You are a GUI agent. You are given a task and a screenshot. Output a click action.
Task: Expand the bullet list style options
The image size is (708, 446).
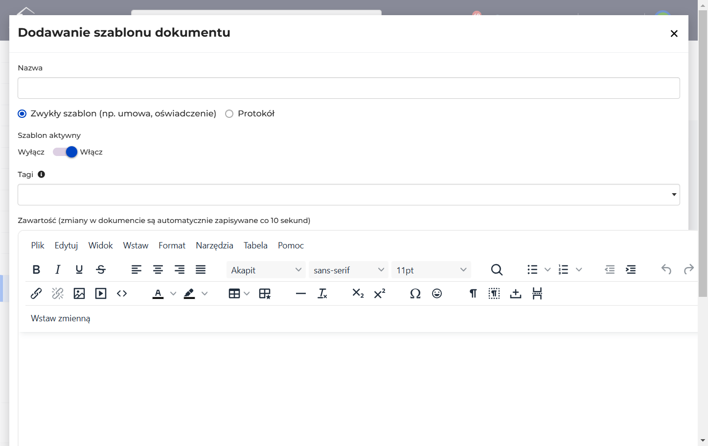click(548, 269)
